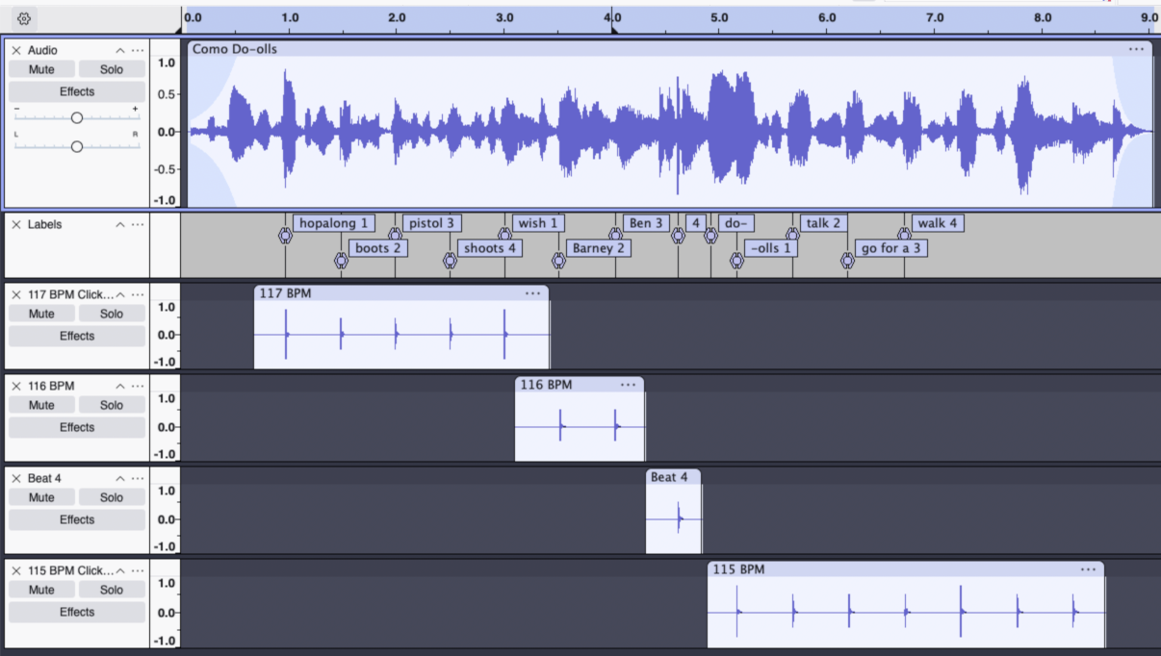Select the Barney 2 label
Image resolution: width=1161 pixels, height=656 pixels.
pos(598,248)
